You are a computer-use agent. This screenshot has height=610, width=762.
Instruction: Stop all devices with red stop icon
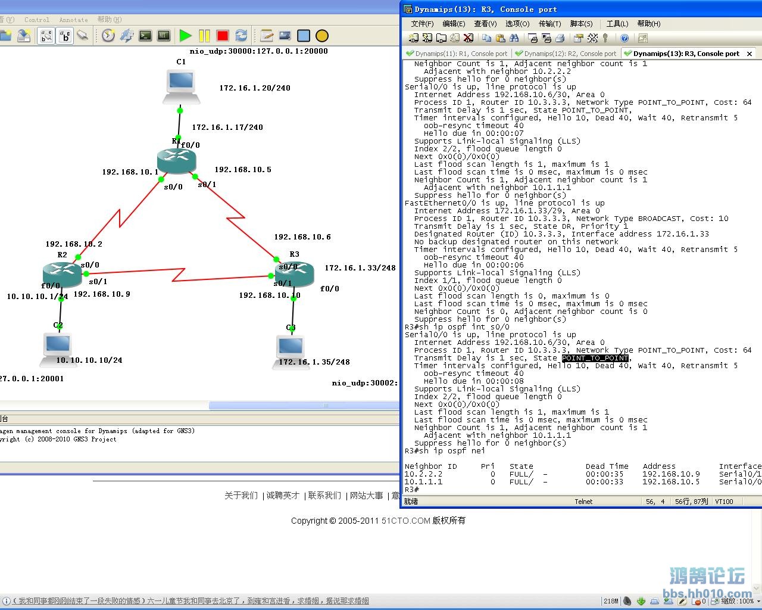[x=223, y=36]
